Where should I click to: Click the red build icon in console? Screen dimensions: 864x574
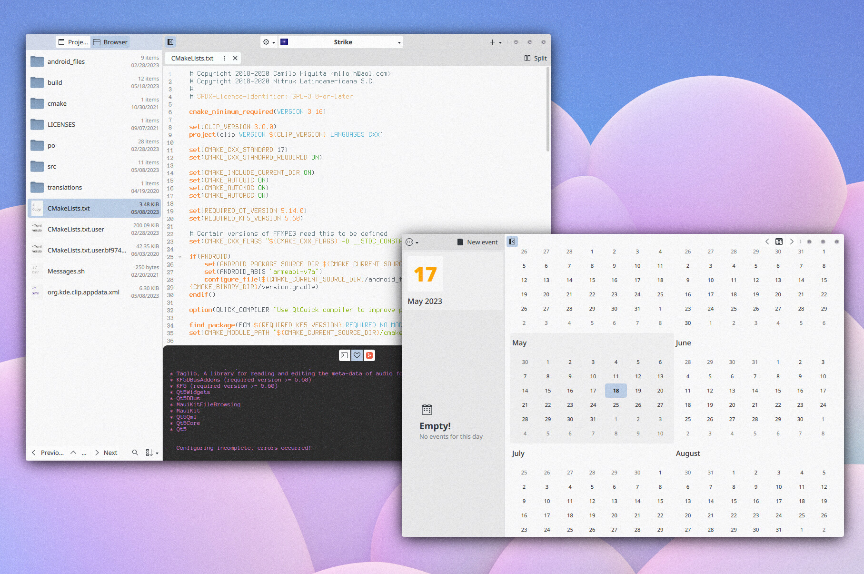click(369, 355)
